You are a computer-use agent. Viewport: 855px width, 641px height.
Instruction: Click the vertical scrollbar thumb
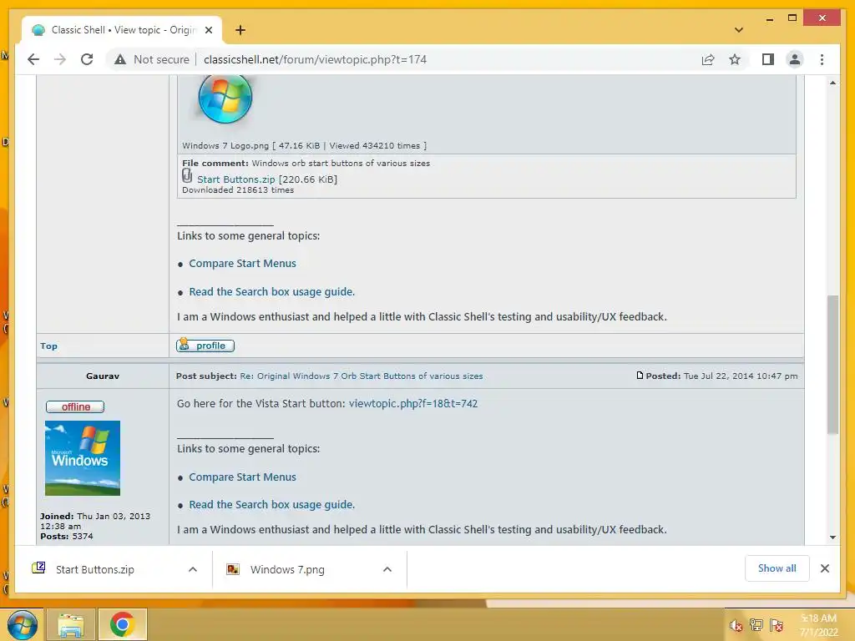coord(832,364)
